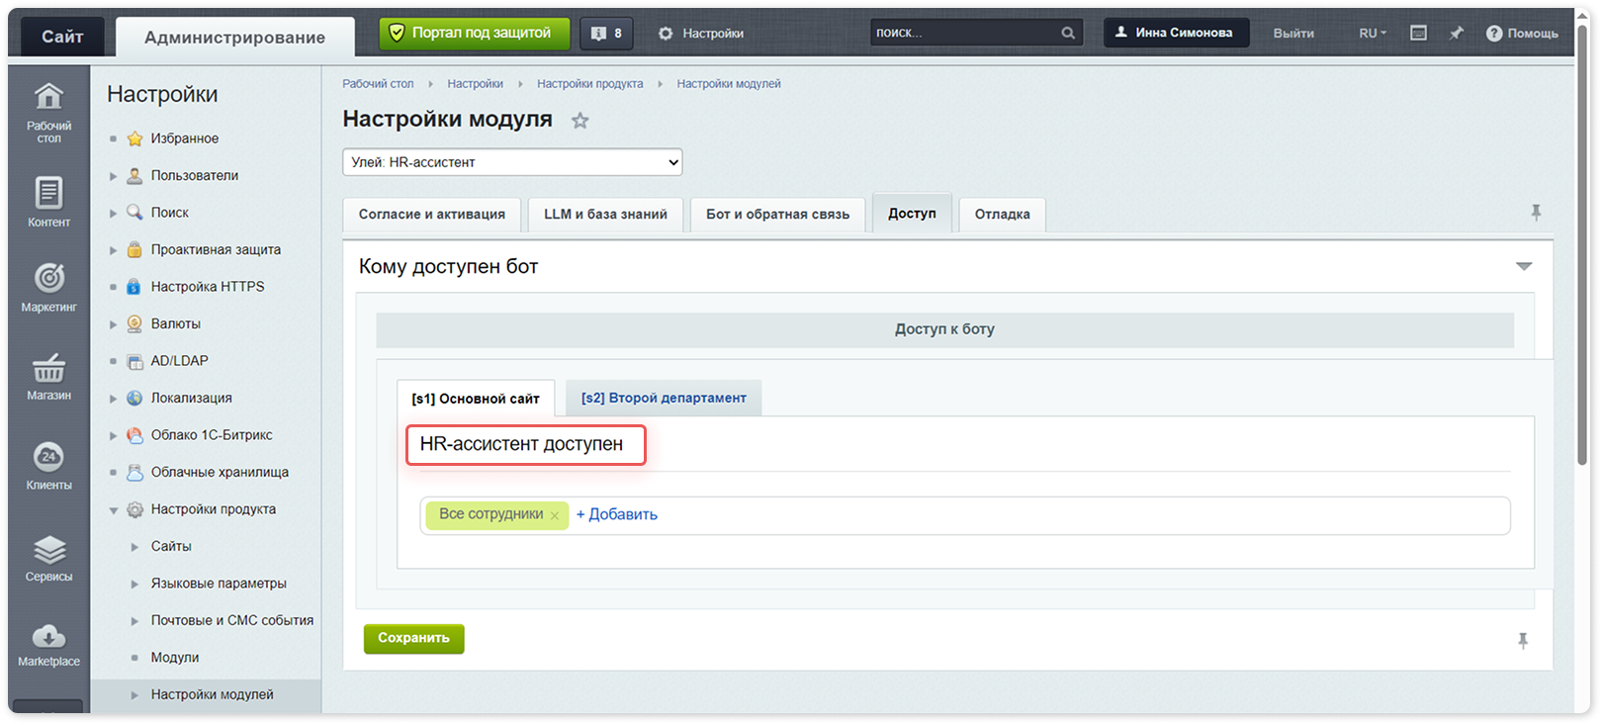
Task: Click the notifications counter showing 8
Action: pos(606,33)
